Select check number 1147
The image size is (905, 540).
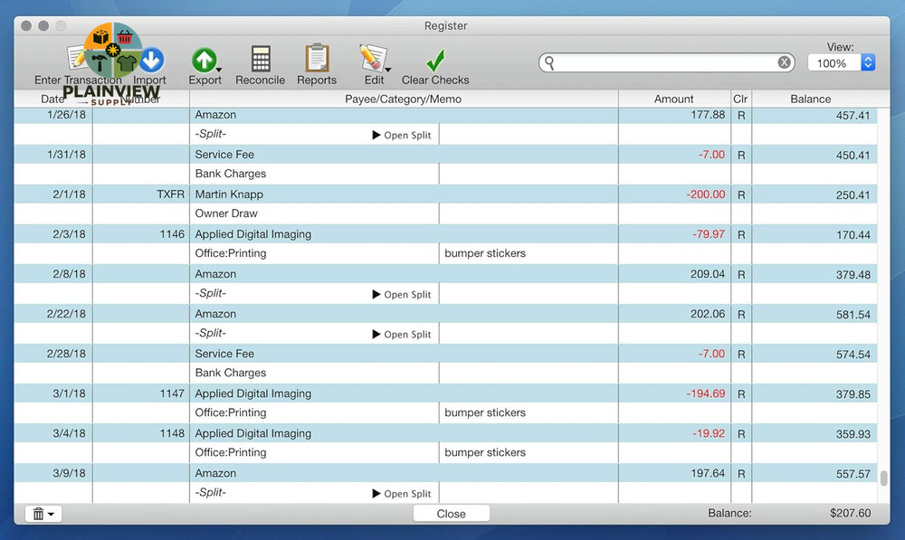tap(172, 393)
